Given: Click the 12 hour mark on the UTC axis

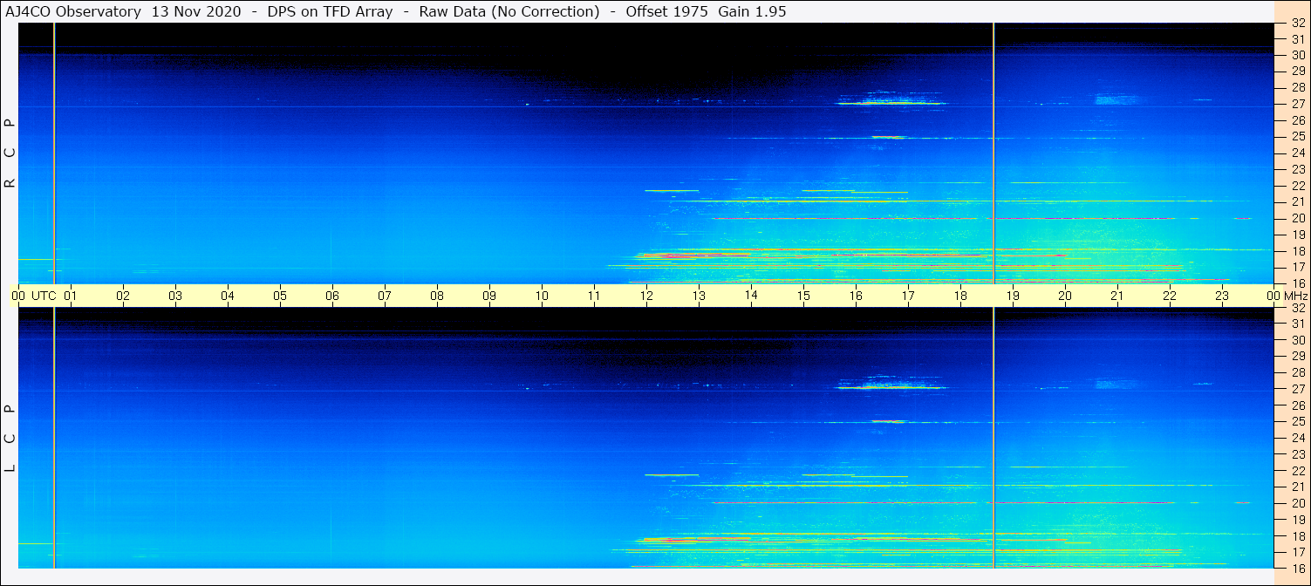Looking at the screenshot, I should point(646,296).
